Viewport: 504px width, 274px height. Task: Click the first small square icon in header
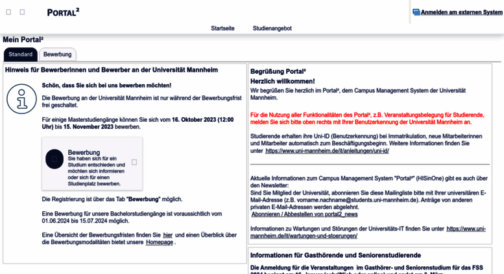click(x=8, y=12)
